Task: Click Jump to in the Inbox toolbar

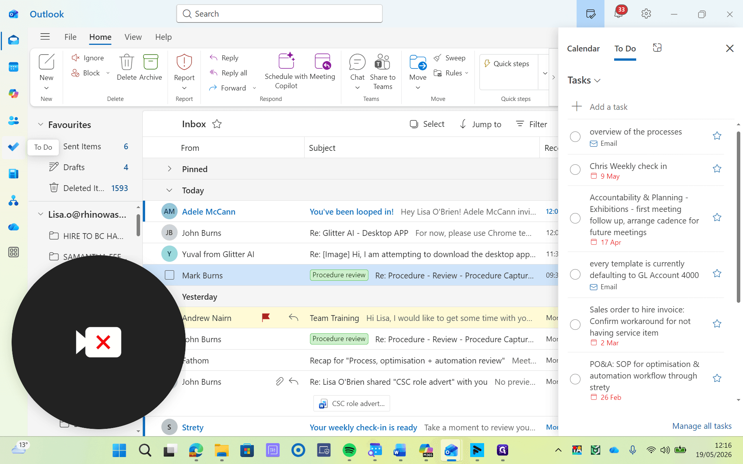Action: tap(480, 124)
